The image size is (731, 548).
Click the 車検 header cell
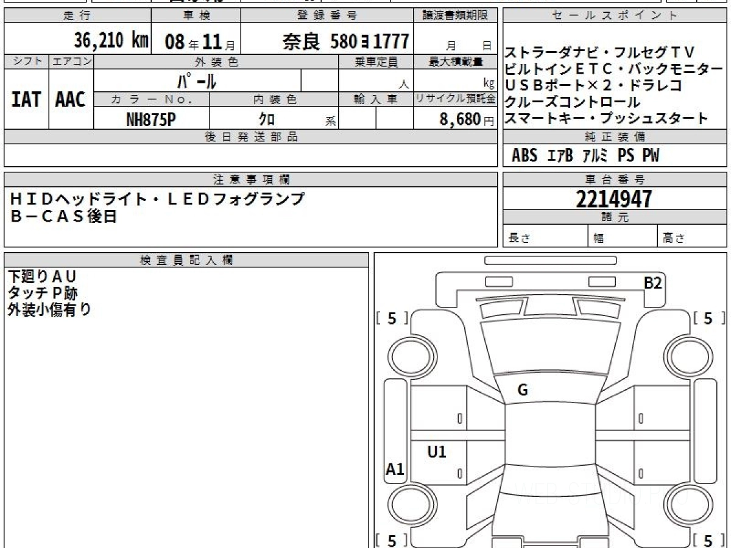pos(196,16)
